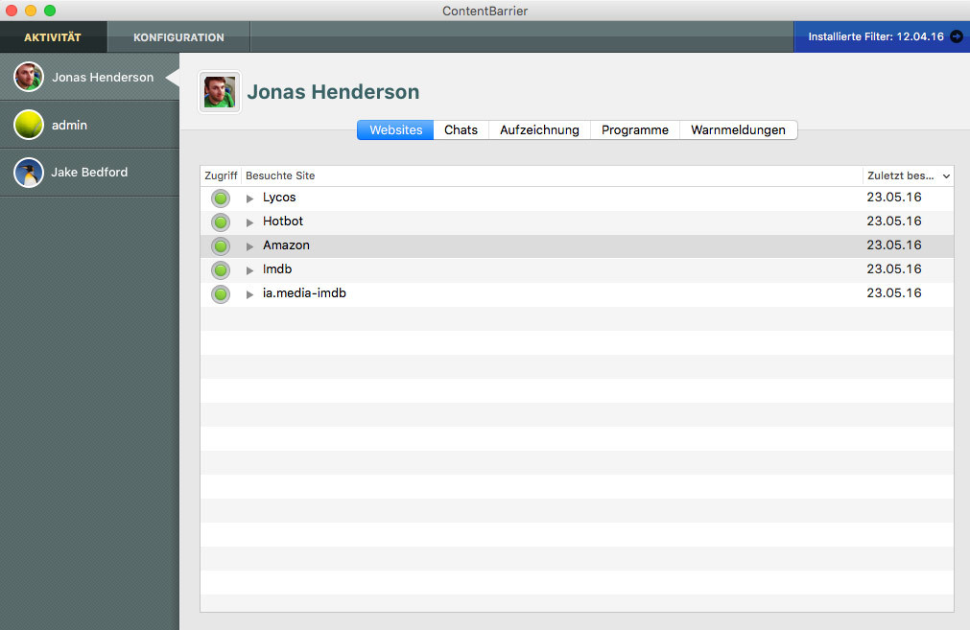Sort by the Zugriff column header
The image size is (970, 630).
[221, 175]
